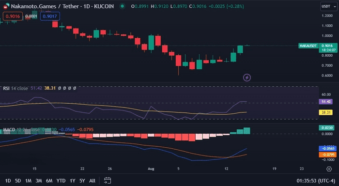The image size is (339, 186).
Task: Click the 0.6000 price axis label
Action: click(x=327, y=76)
